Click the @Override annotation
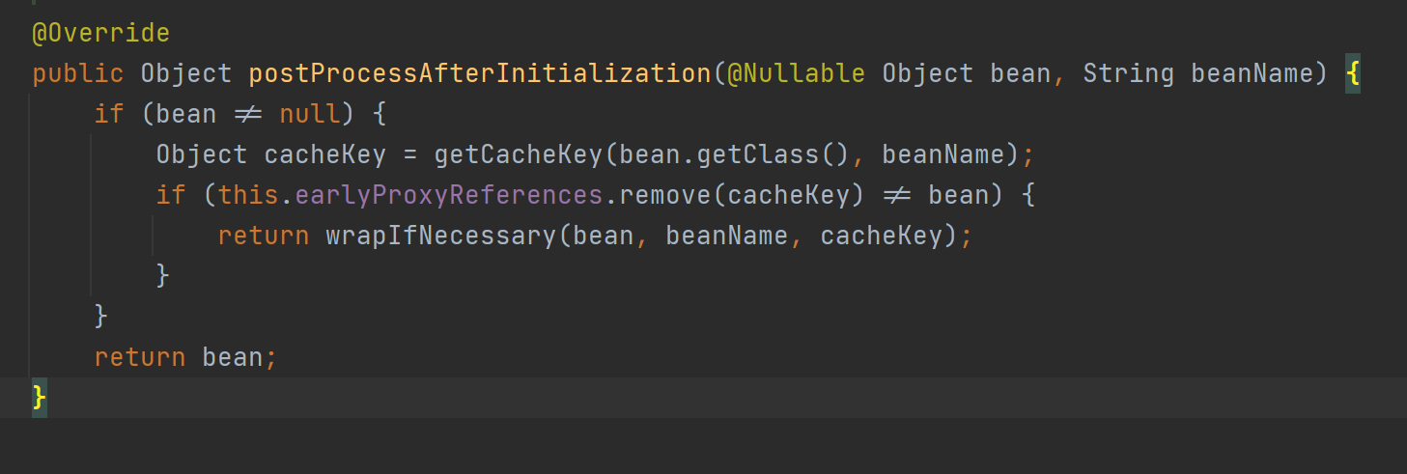 point(100,33)
